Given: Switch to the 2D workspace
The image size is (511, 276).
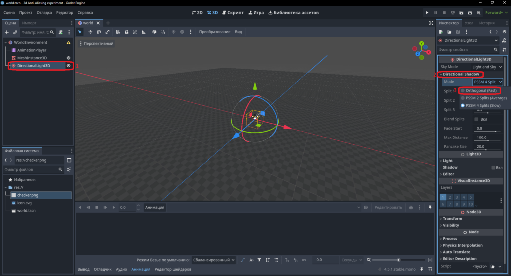Looking at the screenshot, I should coord(197,12).
